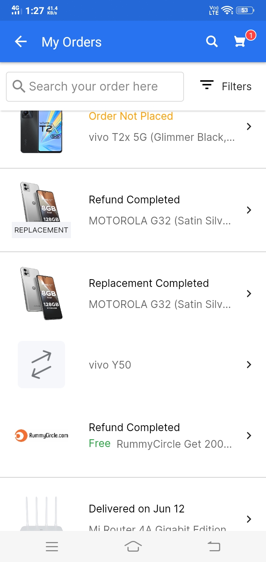Tap the RummyCircle.com logo
266x562 pixels.
tap(41, 436)
